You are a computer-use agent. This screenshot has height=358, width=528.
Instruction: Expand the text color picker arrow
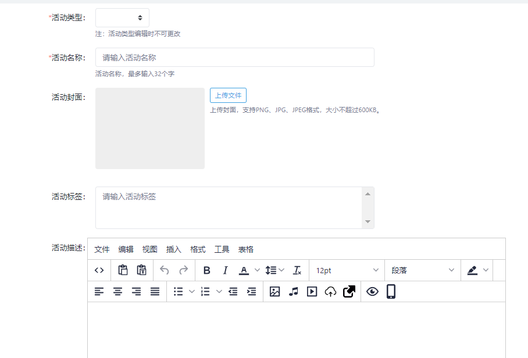tap(257, 270)
